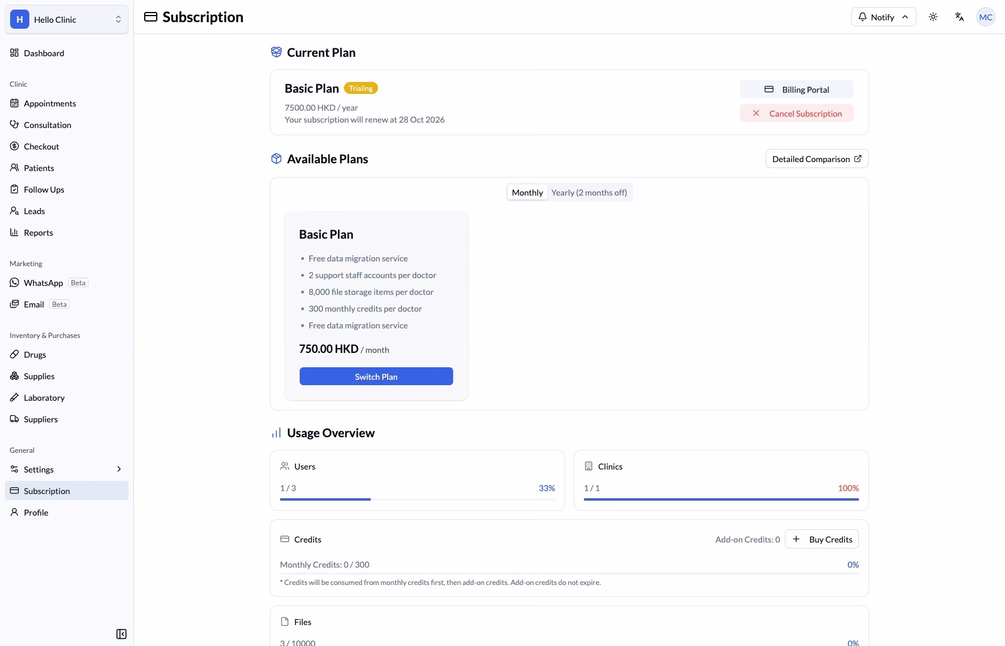The height and width of the screenshot is (646, 1005).
Task: Click '2 support staff accounts per doctor'
Action: pos(372,276)
